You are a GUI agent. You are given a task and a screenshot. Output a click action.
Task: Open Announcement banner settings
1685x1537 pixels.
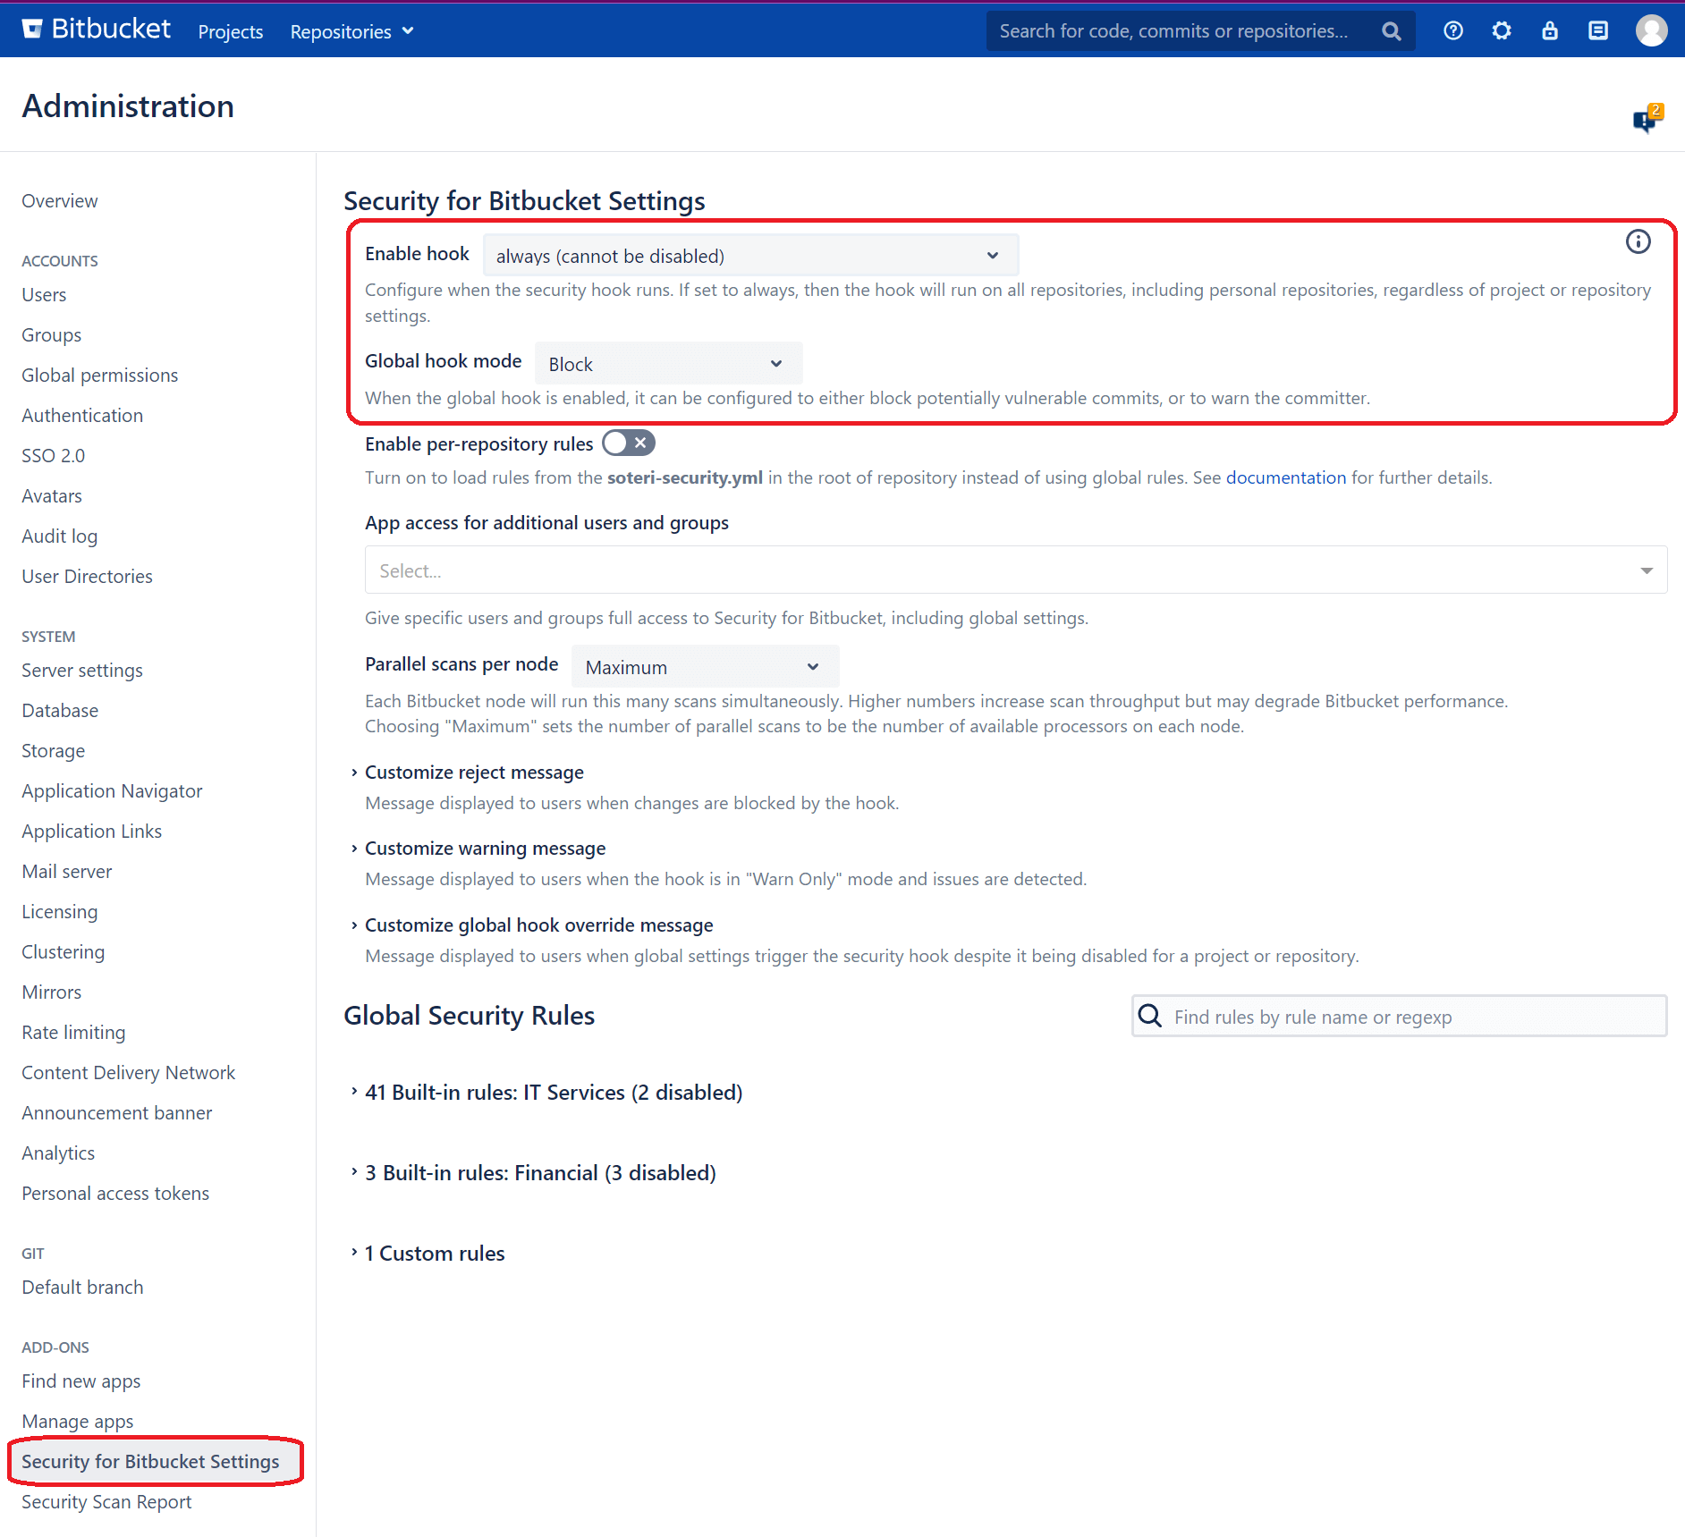(x=116, y=1113)
